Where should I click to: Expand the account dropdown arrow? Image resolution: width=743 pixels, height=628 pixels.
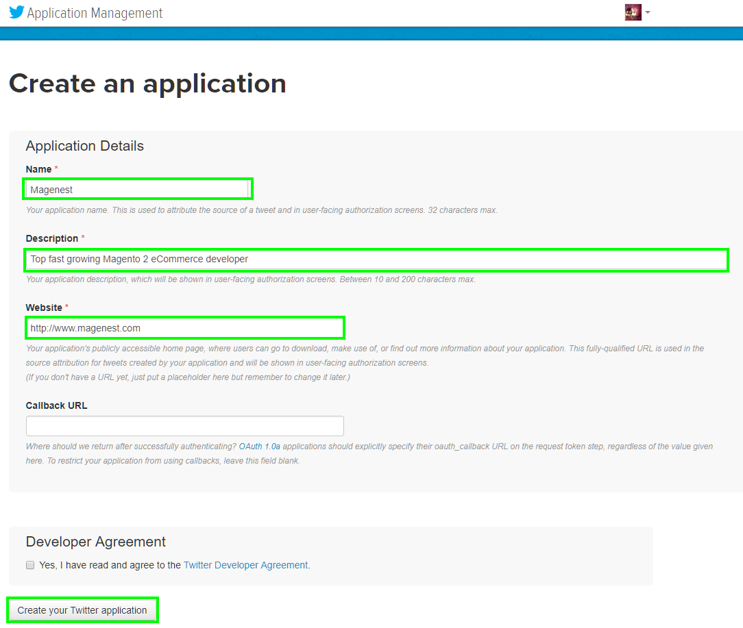pos(648,13)
